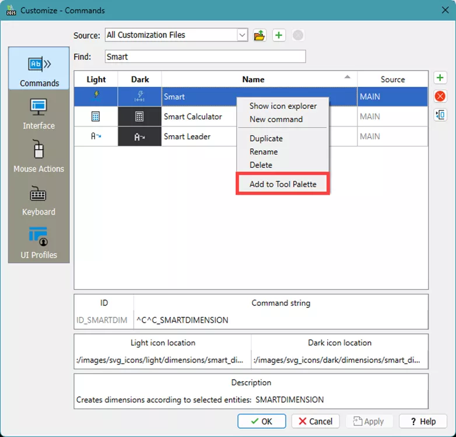This screenshot has height=437, width=456.
Task: Open the Commands category in sidebar
Action: point(39,70)
